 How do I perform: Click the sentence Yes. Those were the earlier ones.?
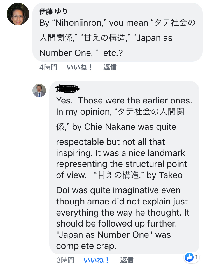click(124, 100)
